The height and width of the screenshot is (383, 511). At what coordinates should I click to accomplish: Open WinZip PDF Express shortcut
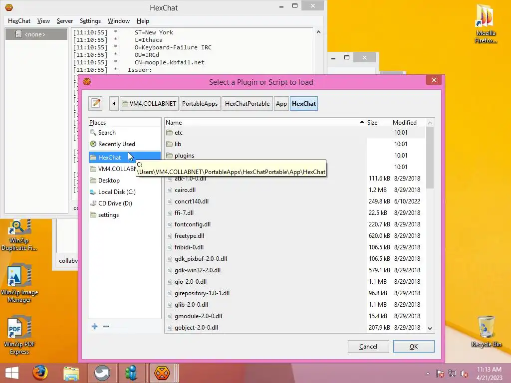coord(19,335)
